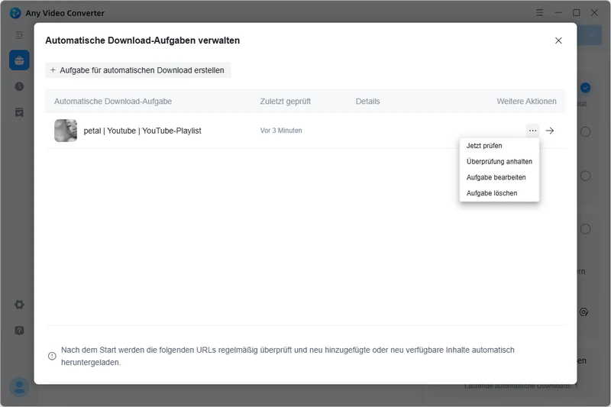Open the help question-mark icon in sidebar

coord(19,331)
